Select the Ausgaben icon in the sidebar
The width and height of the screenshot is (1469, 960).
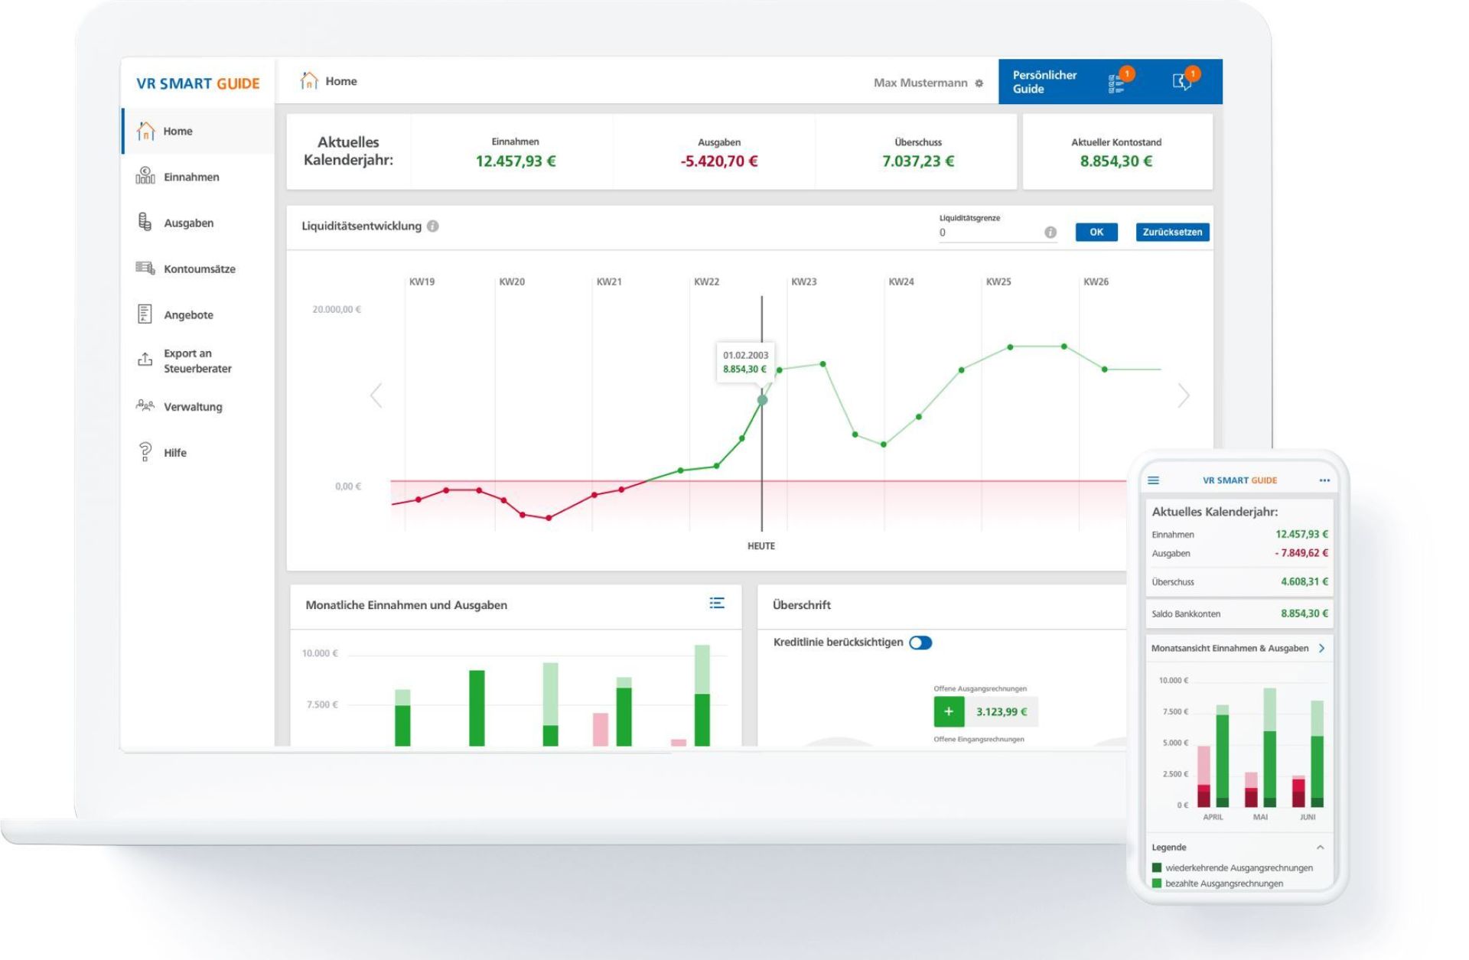point(144,223)
